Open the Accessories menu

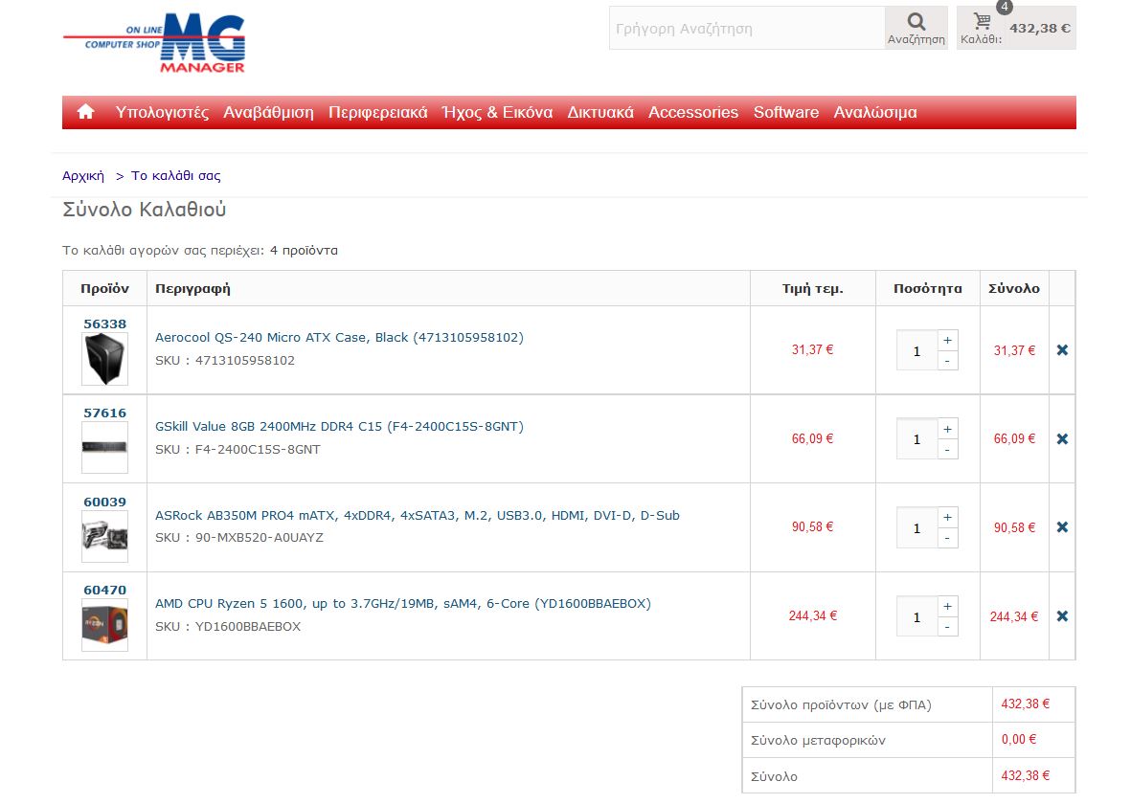[693, 113]
